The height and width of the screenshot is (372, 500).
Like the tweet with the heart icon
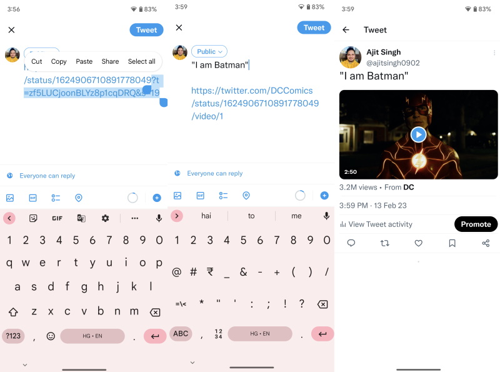(x=418, y=243)
